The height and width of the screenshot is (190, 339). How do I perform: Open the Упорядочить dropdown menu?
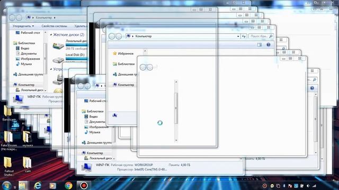tap(23, 26)
